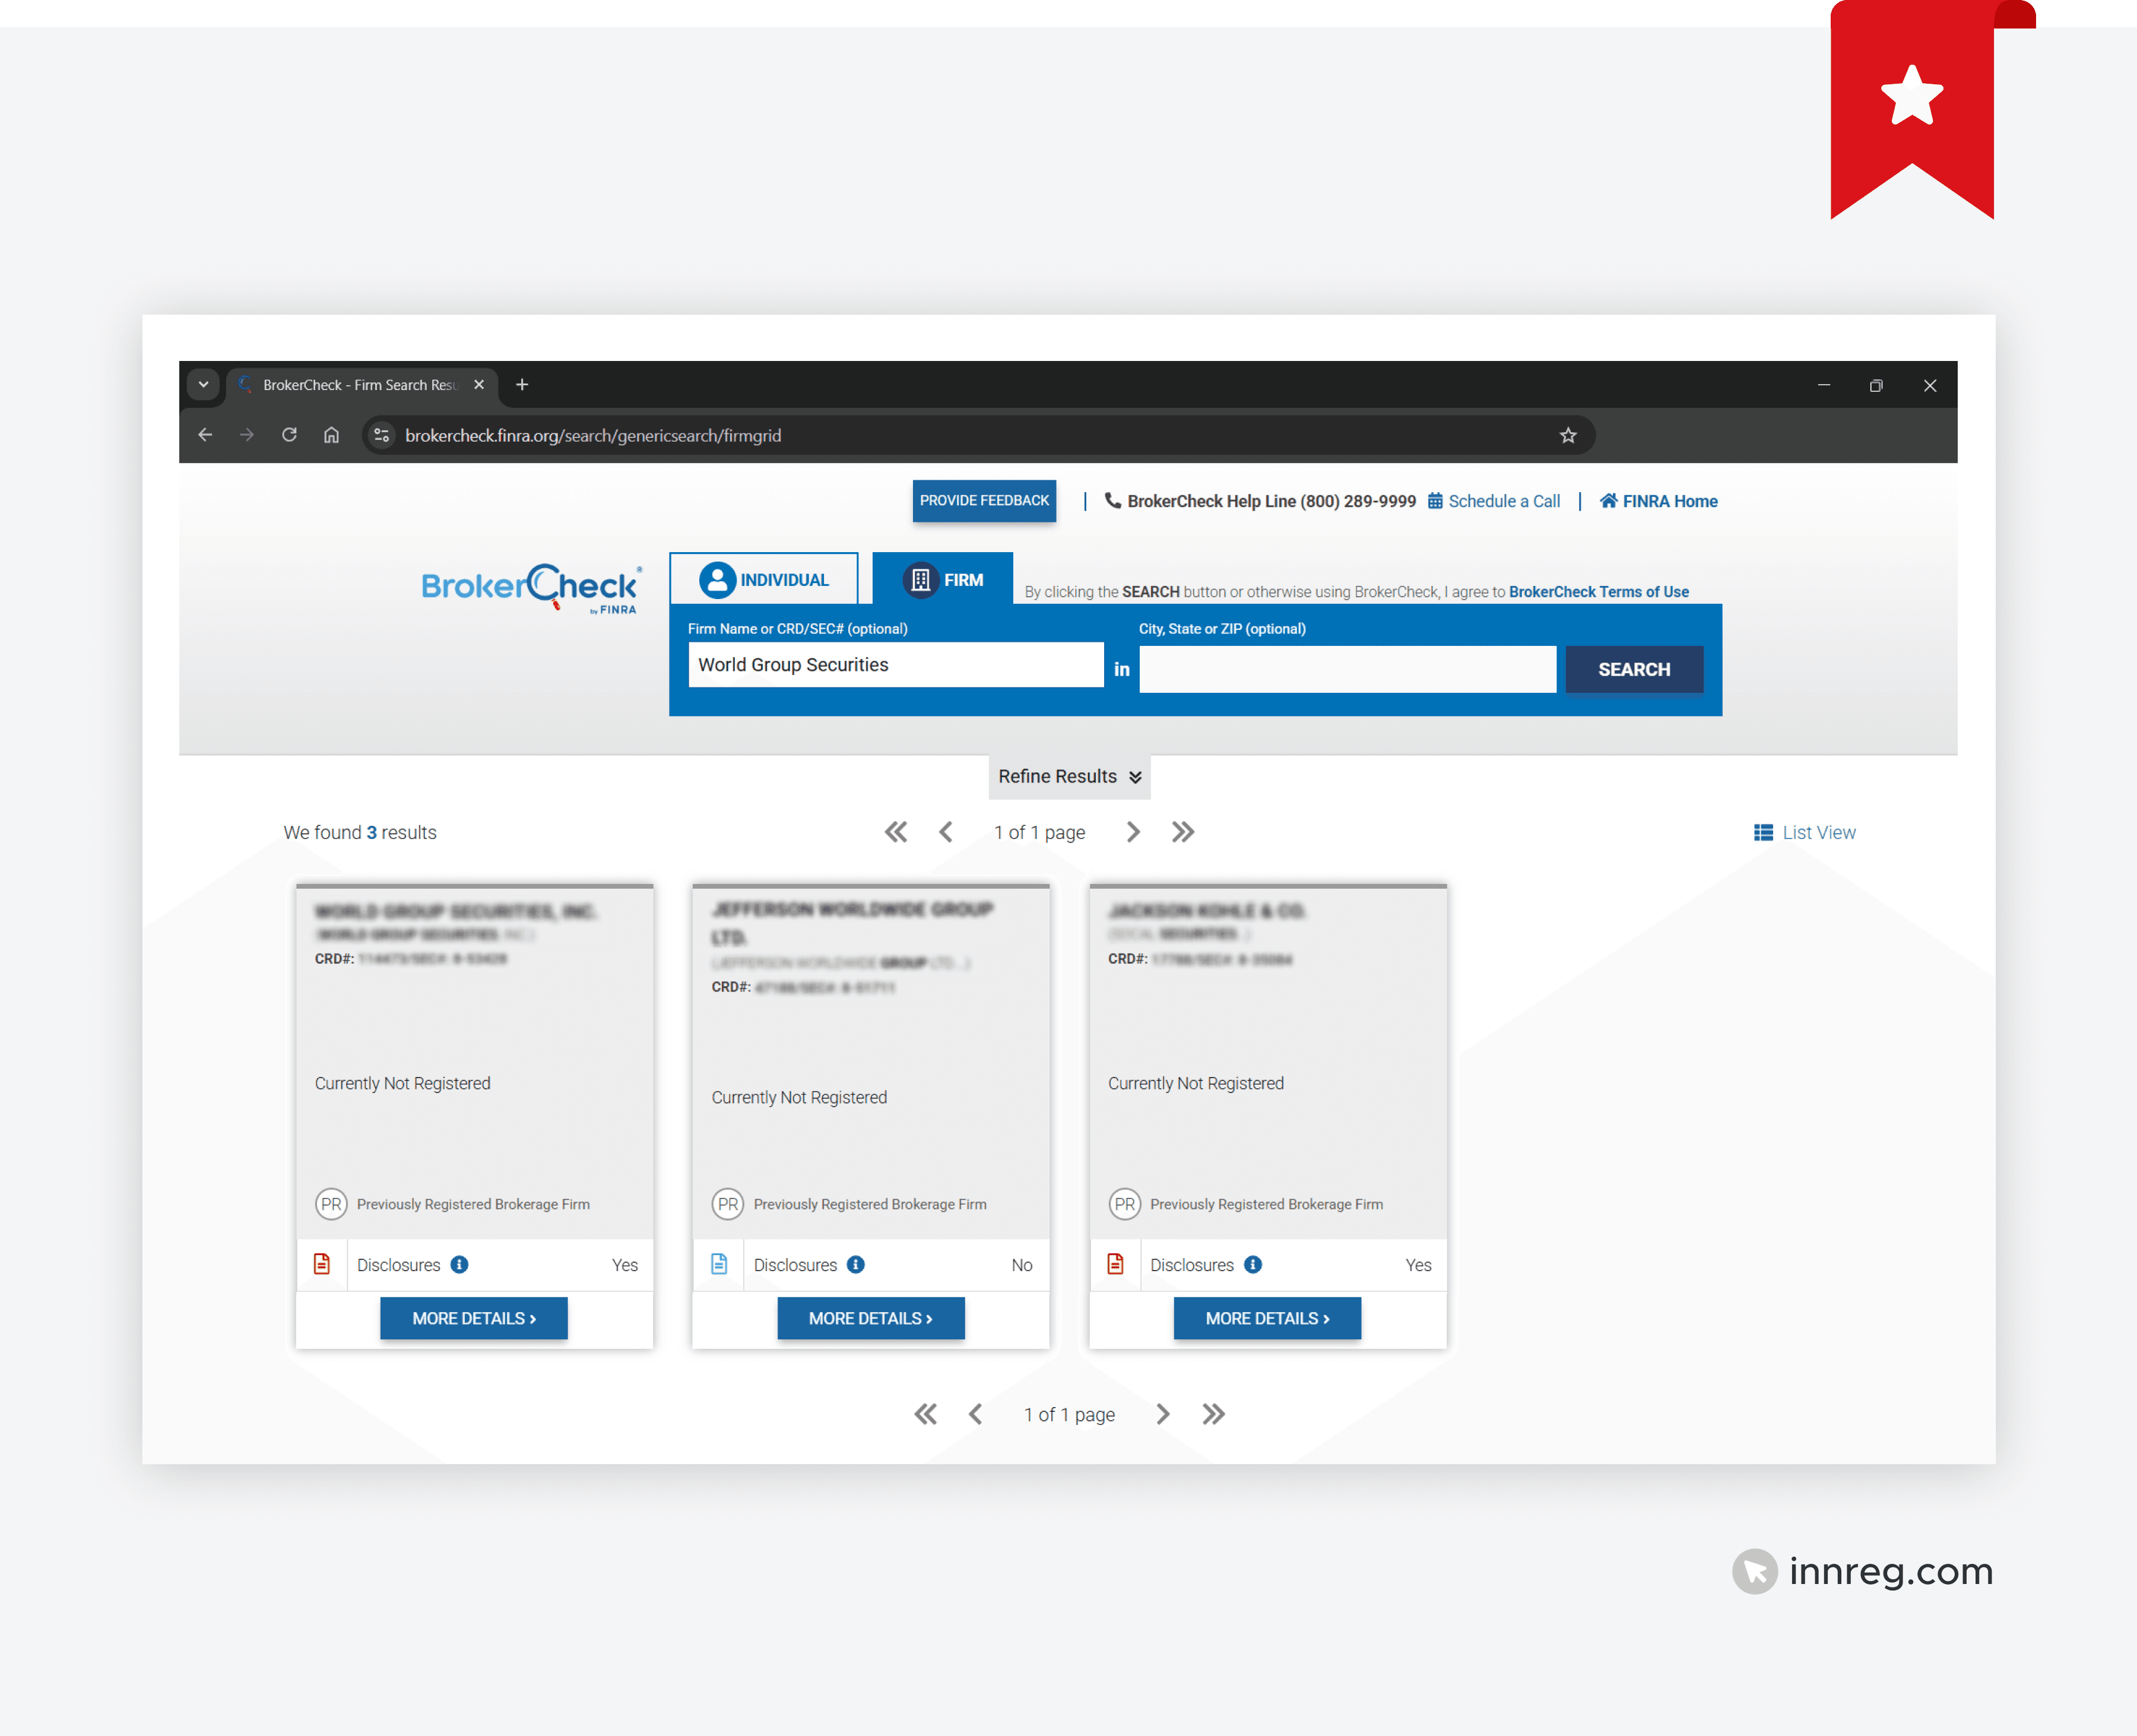Jump to first page using top double-left arrow
Image resolution: width=2137 pixels, height=1736 pixels.
point(895,832)
